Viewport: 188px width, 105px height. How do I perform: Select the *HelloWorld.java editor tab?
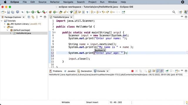[61, 17]
